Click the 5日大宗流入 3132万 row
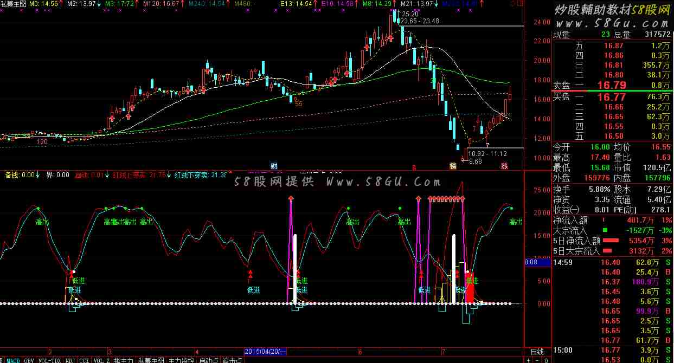The image size is (674, 363). (x=613, y=251)
